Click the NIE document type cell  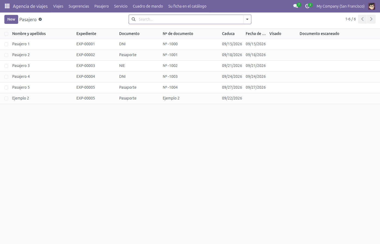(x=122, y=66)
